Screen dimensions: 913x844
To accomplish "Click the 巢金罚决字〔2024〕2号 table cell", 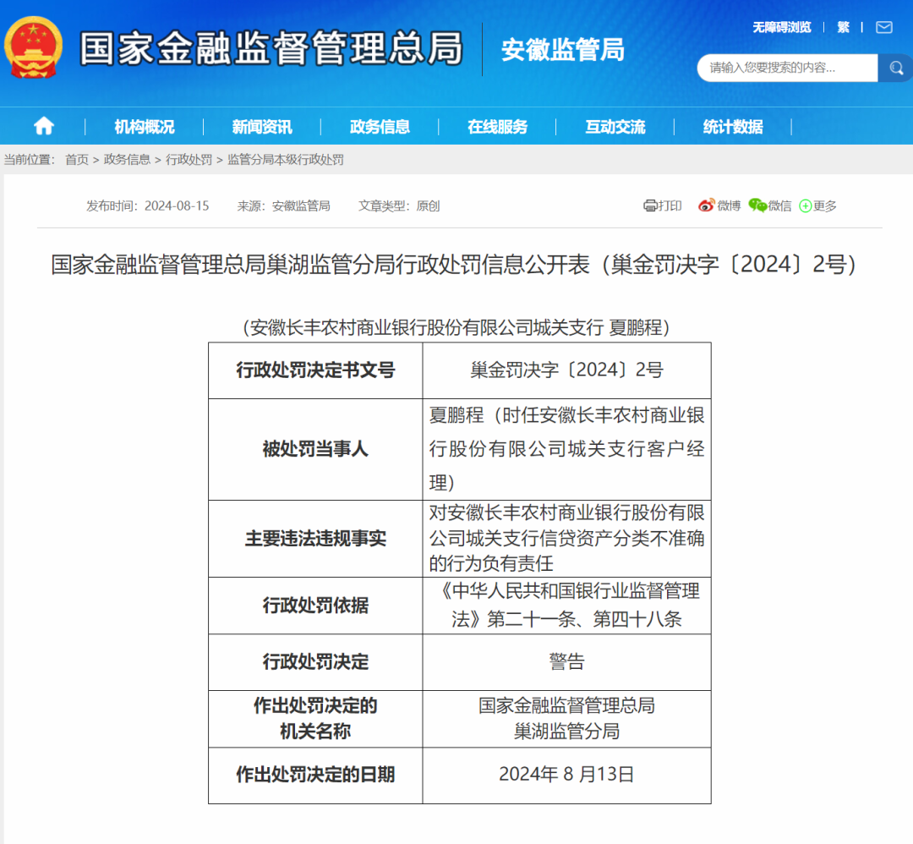I will (x=566, y=370).
